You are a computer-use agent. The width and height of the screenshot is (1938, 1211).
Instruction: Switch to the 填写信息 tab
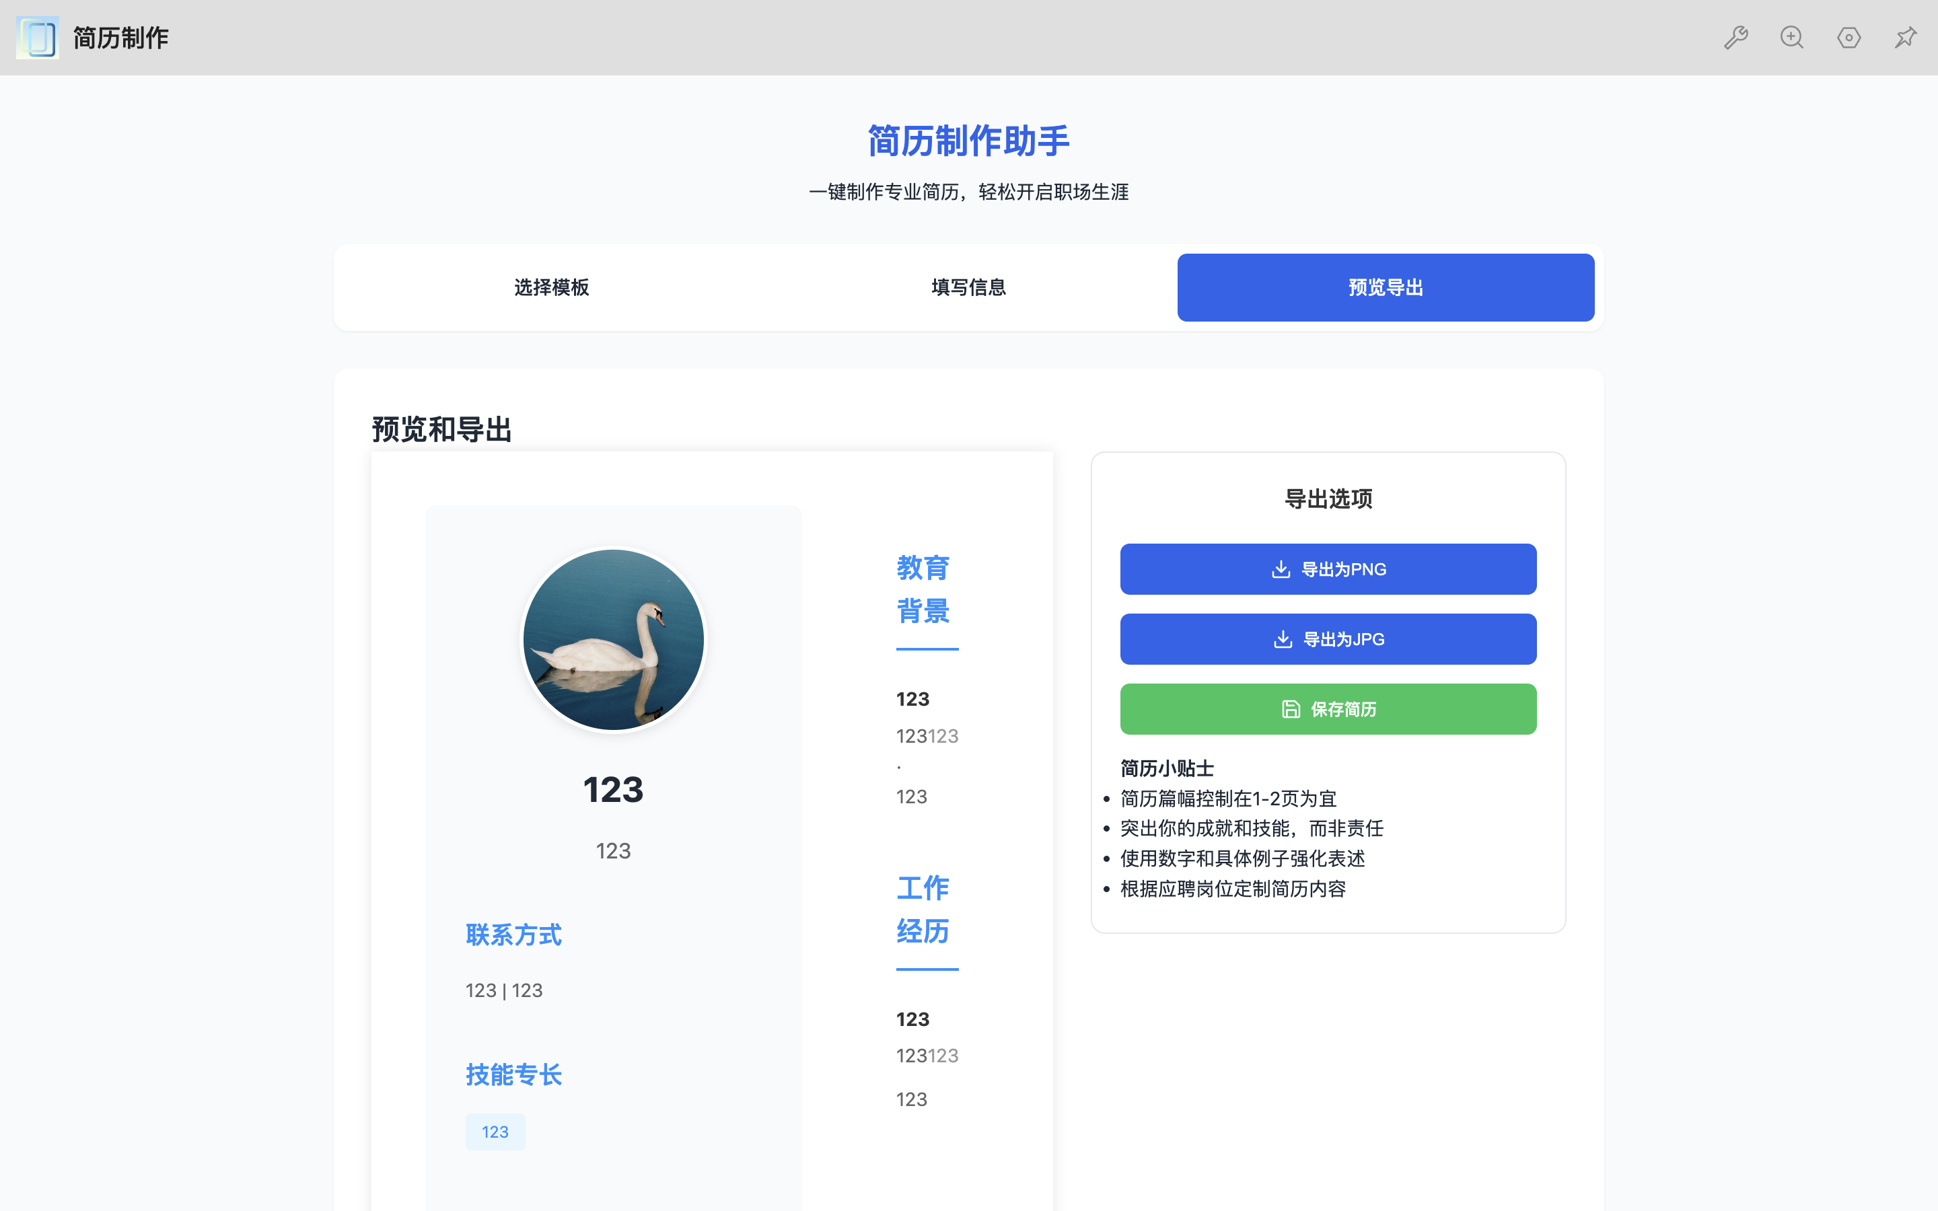click(968, 287)
